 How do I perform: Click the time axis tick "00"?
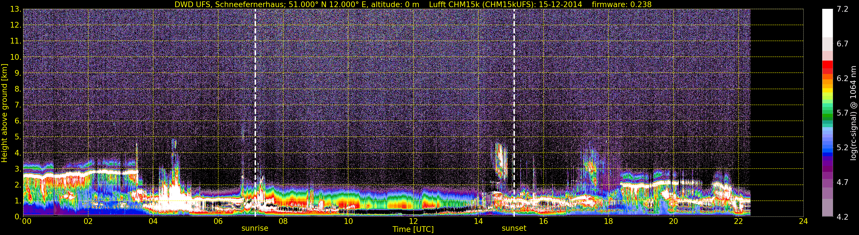[27, 221]
